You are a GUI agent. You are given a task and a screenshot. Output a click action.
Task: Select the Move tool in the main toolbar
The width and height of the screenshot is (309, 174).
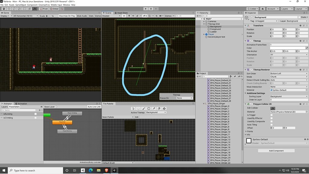pos(9,9)
